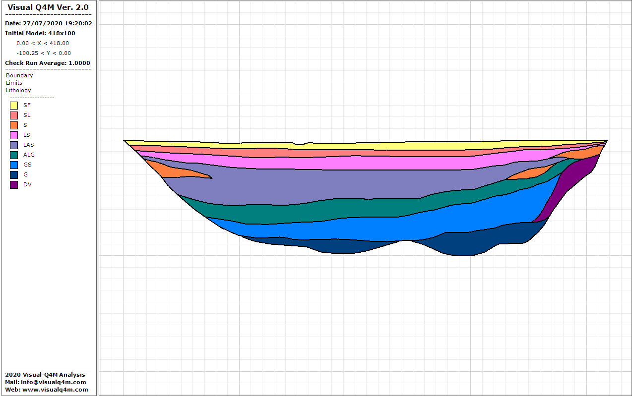This screenshot has height=396, width=632.
Task: Click the LAS legend label
Action: pyautogui.click(x=29, y=145)
